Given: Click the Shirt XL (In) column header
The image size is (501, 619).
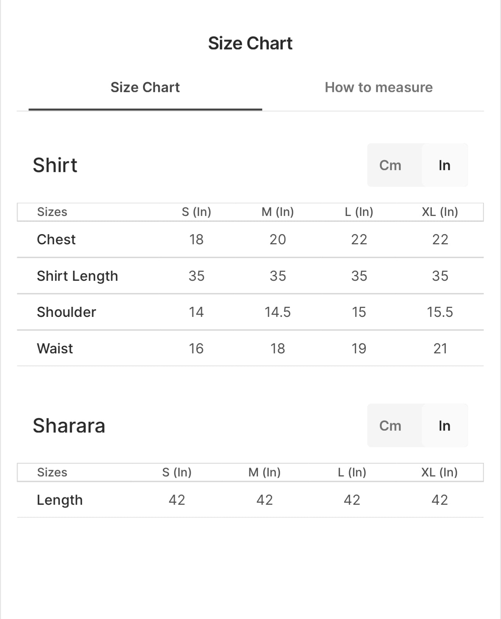Looking at the screenshot, I should tap(440, 212).
